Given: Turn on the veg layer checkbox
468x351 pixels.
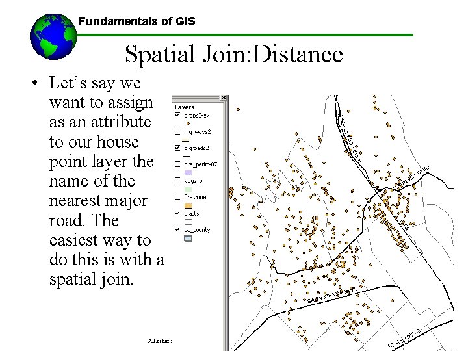Looking at the screenshot, I should [177, 181].
